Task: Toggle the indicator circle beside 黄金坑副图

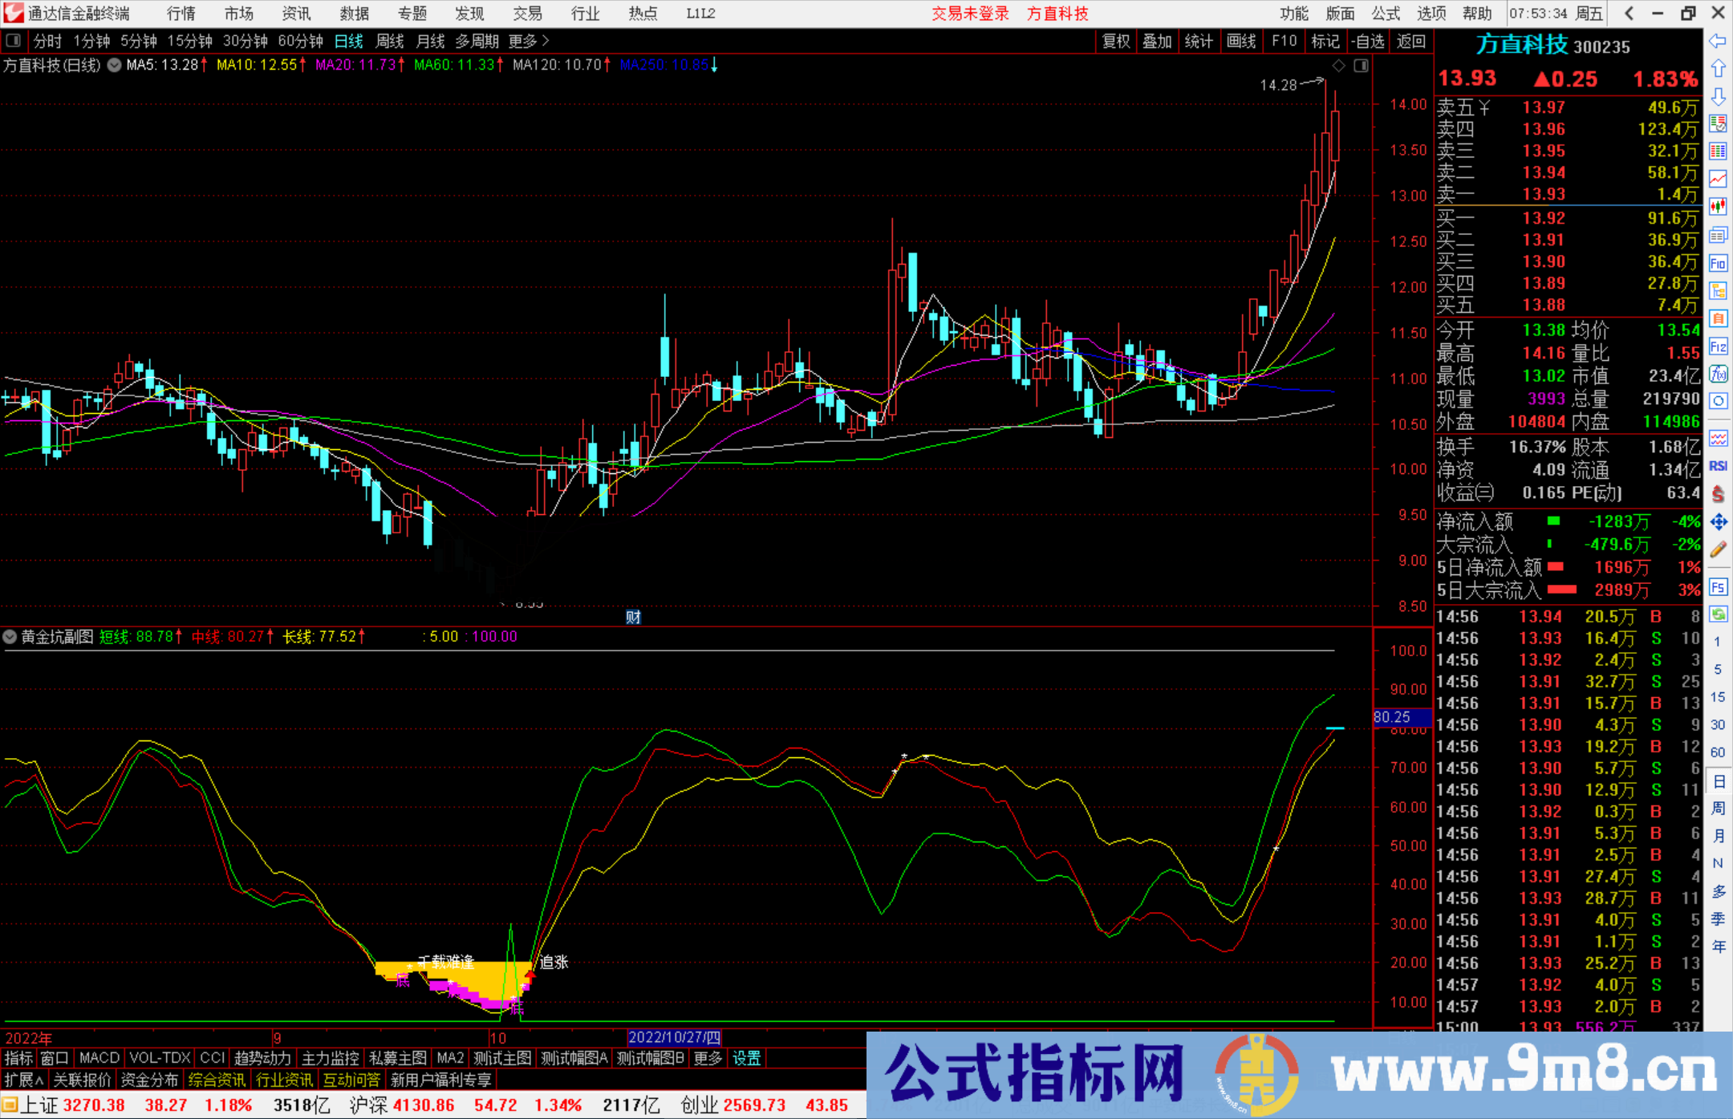Action: 10,637
